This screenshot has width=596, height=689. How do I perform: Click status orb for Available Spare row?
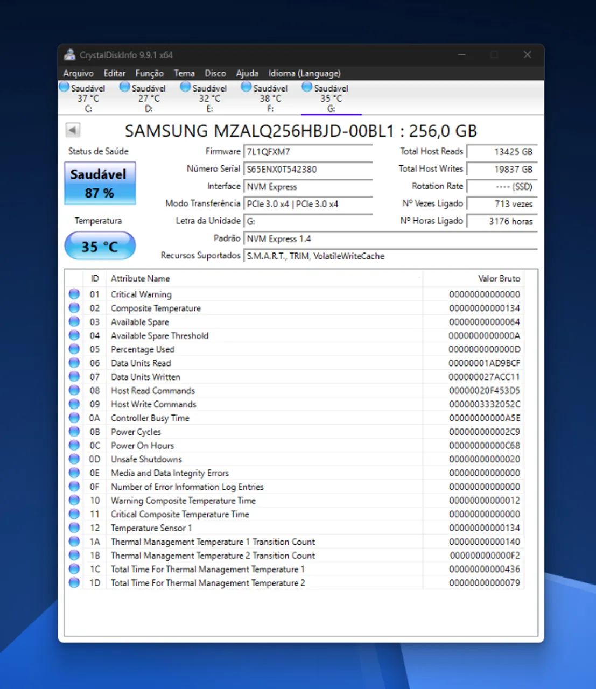click(x=74, y=321)
